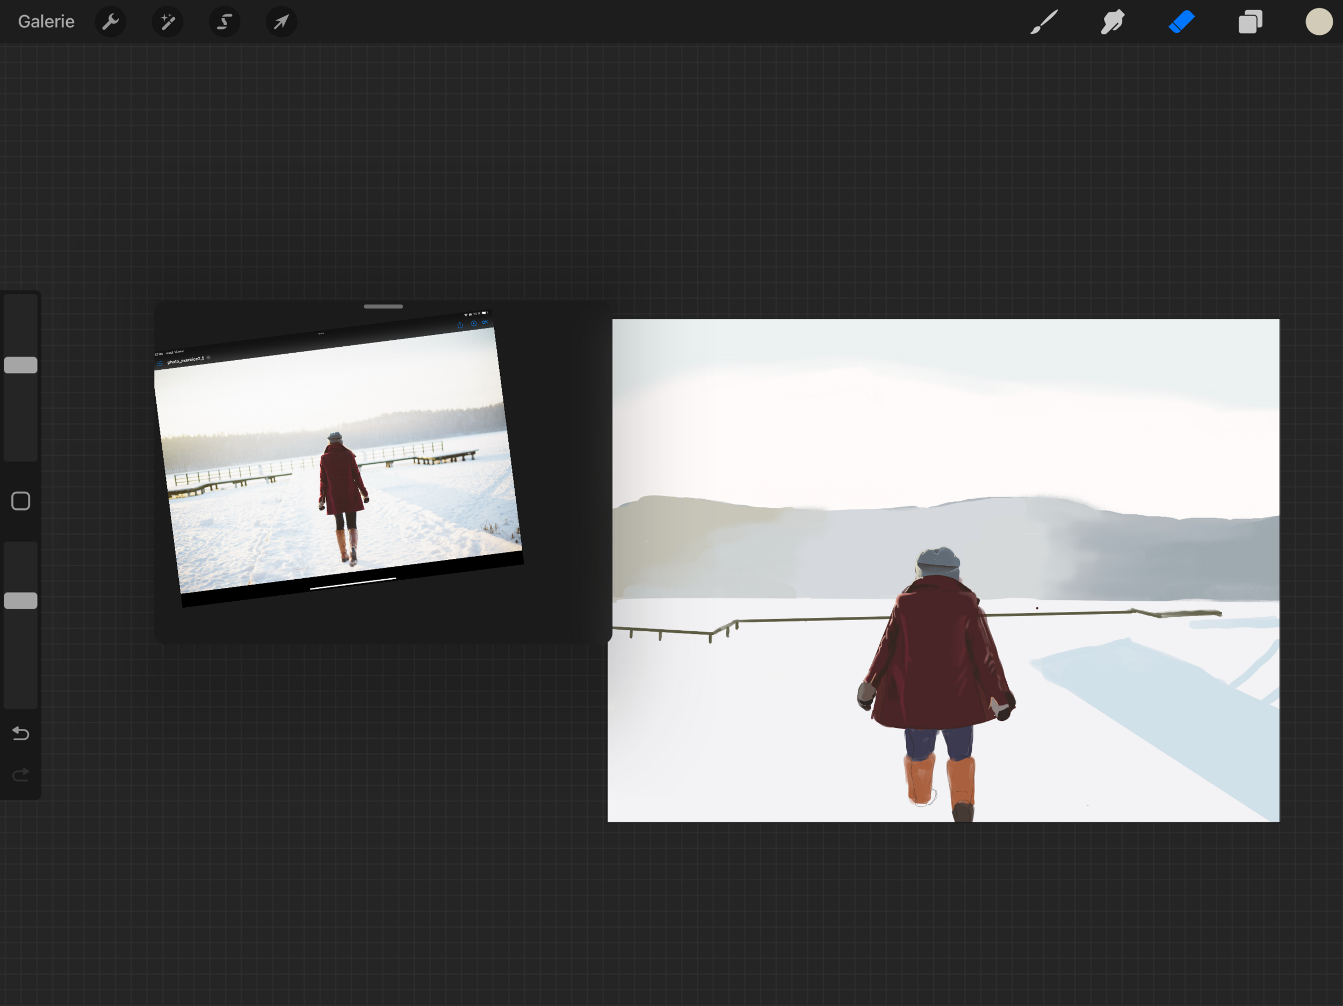Image resolution: width=1343 pixels, height=1006 pixels.
Task: Open the Actions wrench menu
Action: pos(111,23)
